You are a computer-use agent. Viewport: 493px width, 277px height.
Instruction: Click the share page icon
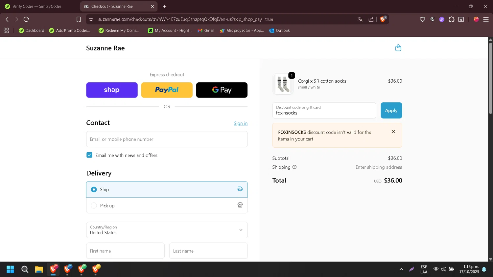[x=371, y=19]
